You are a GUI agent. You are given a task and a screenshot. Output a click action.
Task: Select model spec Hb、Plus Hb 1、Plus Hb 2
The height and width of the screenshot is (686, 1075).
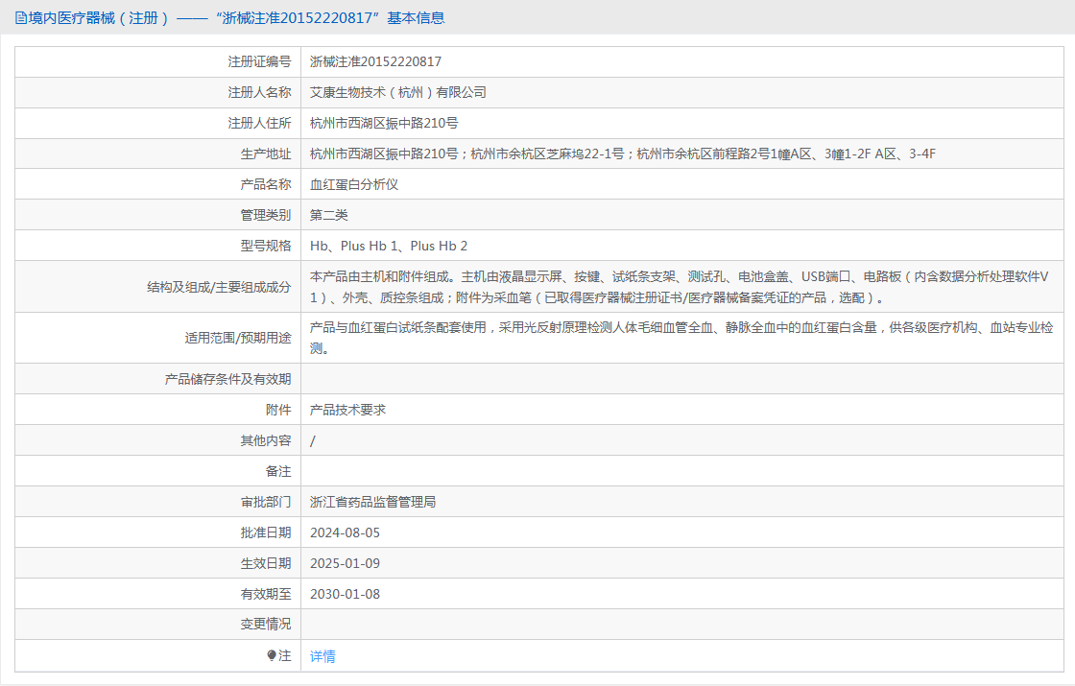pos(389,246)
